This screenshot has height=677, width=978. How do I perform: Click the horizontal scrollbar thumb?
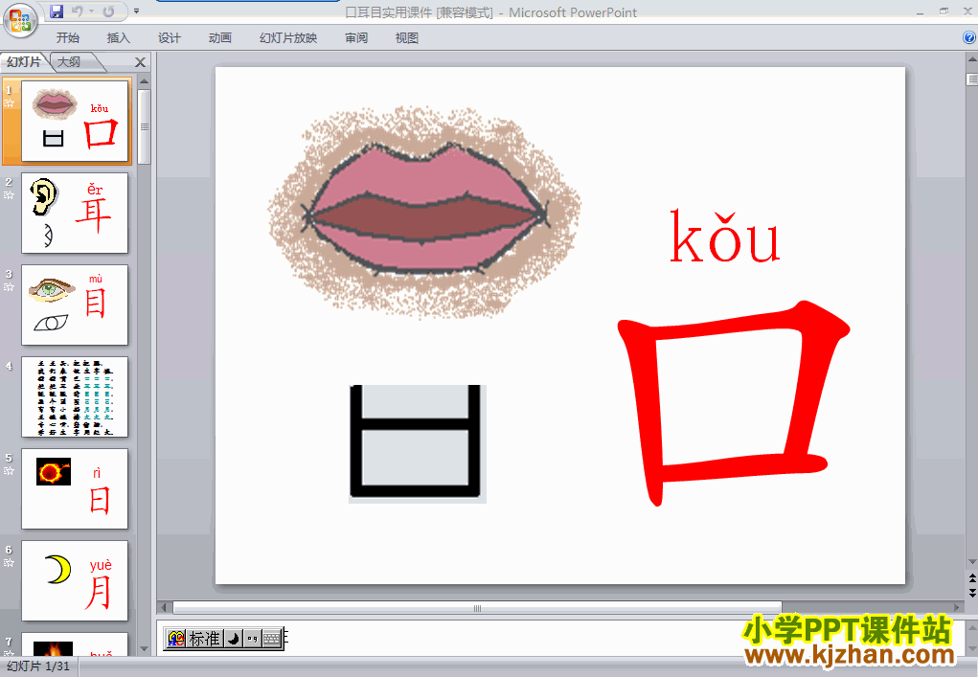(x=477, y=608)
